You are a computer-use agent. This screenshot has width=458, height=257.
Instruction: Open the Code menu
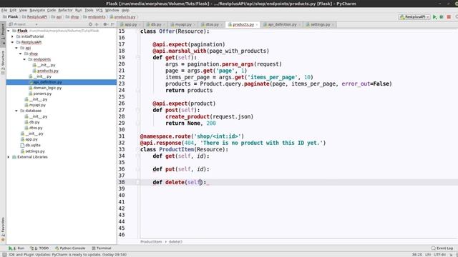click(x=52, y=10)
